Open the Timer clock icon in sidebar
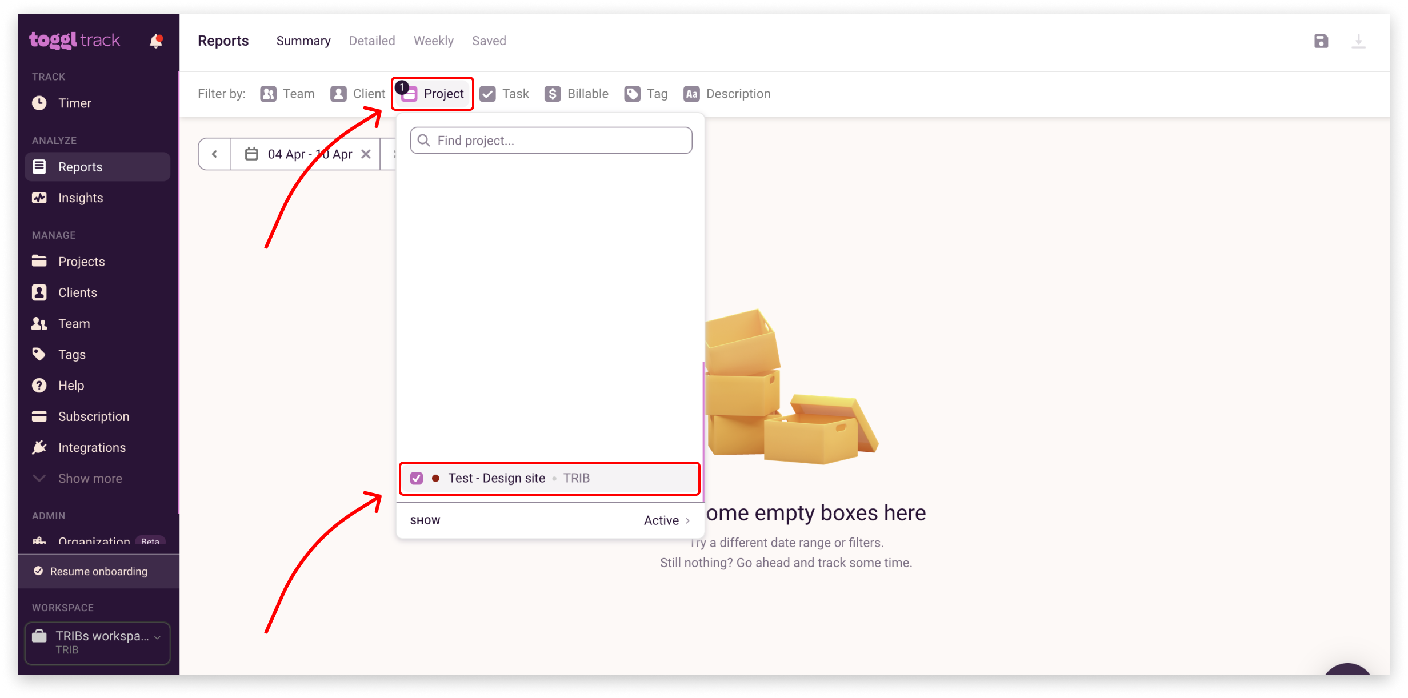 39,103
